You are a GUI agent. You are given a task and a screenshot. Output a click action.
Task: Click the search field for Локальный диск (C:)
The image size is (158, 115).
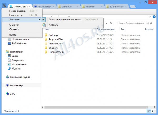(135, 23)
